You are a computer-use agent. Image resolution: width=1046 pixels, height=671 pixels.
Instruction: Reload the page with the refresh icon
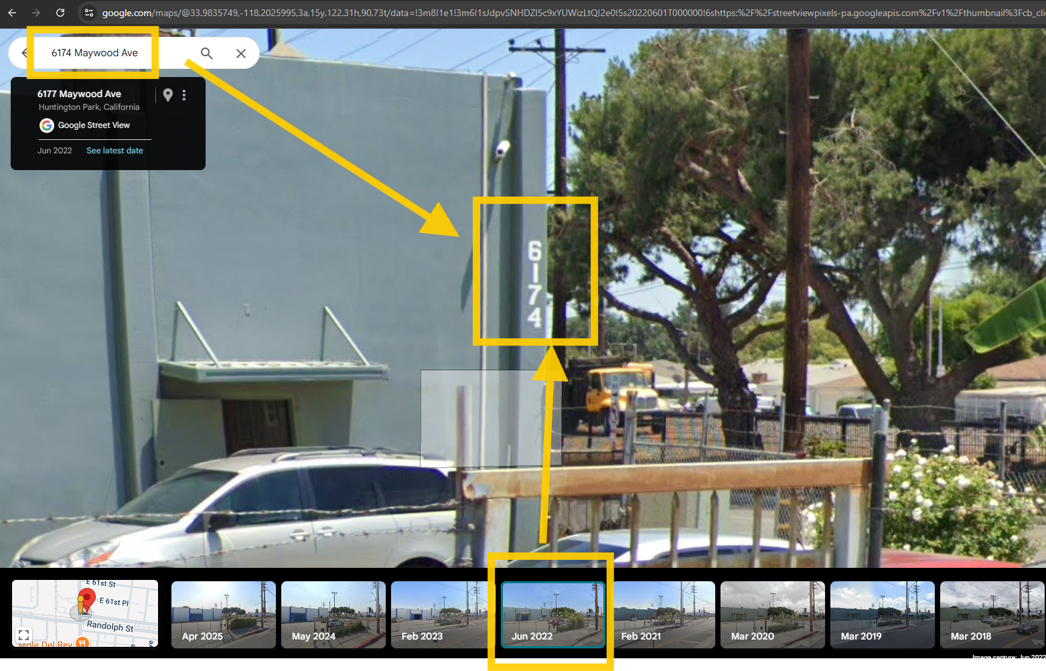coord(60,13)
